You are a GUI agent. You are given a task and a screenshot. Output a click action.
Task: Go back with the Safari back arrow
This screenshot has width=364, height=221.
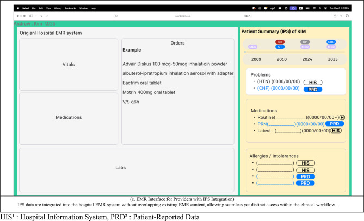pyautogui.click(x=41, y=16)
